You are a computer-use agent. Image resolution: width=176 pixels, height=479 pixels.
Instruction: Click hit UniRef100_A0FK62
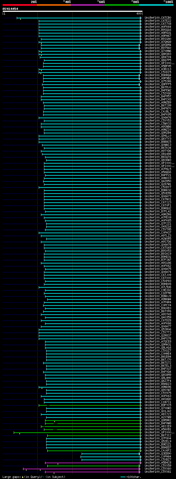158,266
